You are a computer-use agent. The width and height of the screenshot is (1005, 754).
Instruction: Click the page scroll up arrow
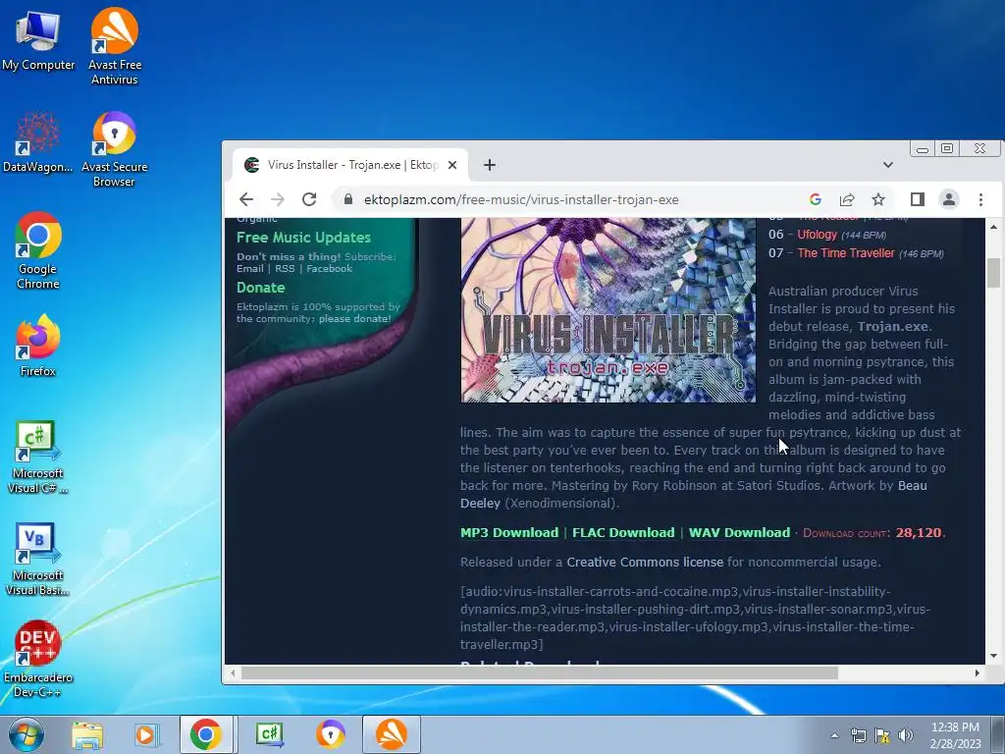point(993,227)
